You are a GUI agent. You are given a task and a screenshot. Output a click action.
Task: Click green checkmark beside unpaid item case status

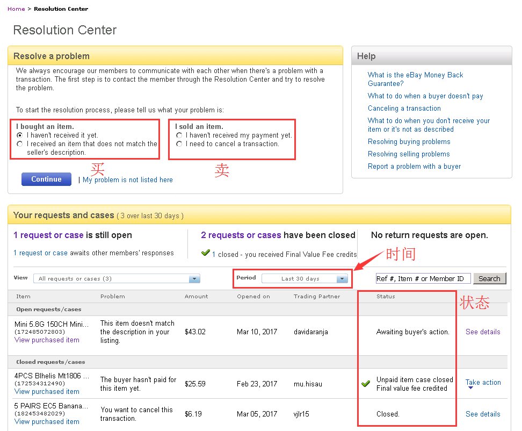pyautogui.click(x=366, y=384)
